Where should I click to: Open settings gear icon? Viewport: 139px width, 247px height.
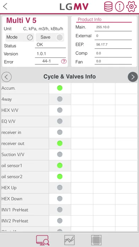[131, 6]
